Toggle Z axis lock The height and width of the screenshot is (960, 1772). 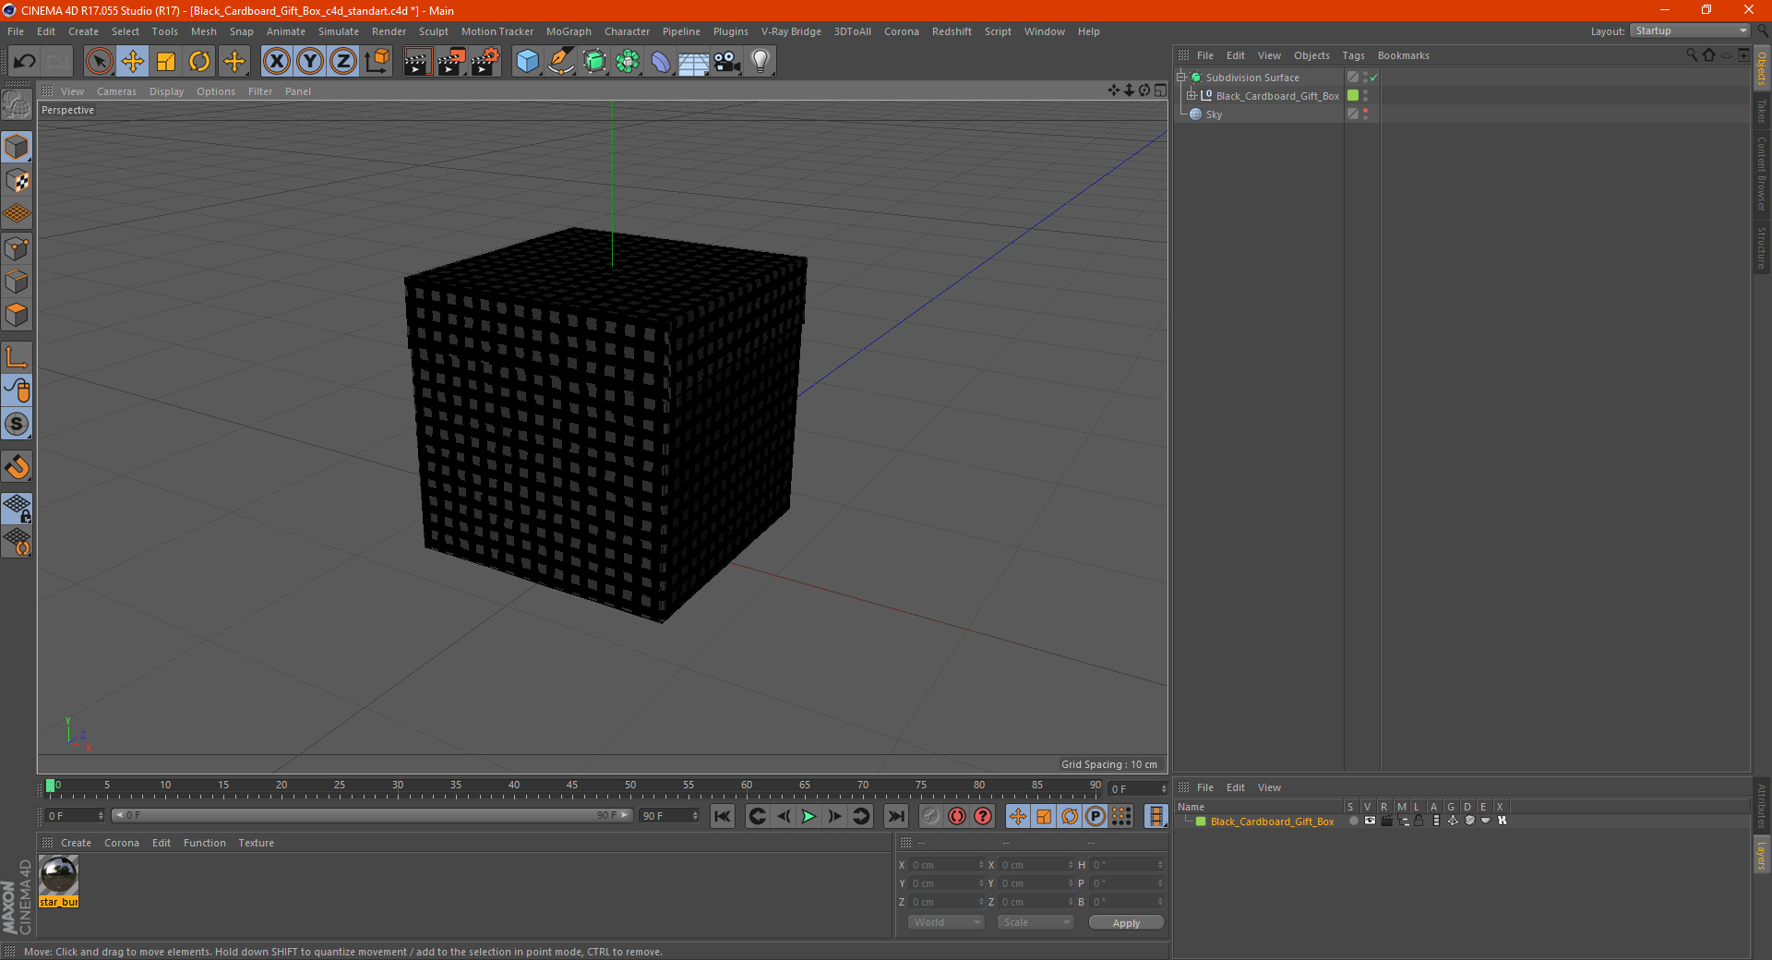(x=343, y=62)
